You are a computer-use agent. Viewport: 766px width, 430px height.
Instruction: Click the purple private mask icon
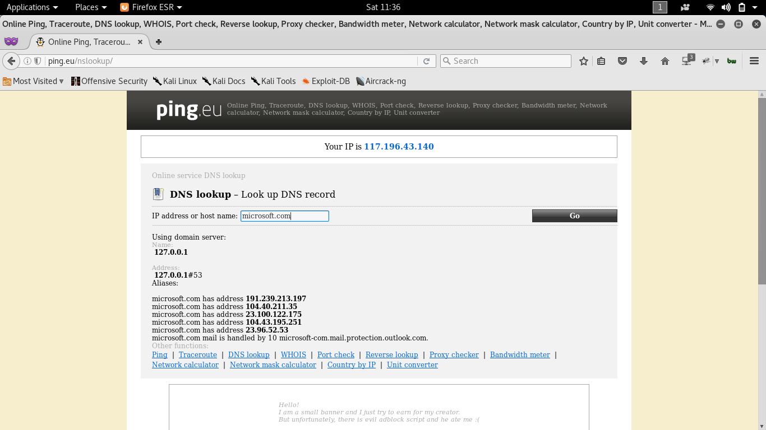(11, 41)
